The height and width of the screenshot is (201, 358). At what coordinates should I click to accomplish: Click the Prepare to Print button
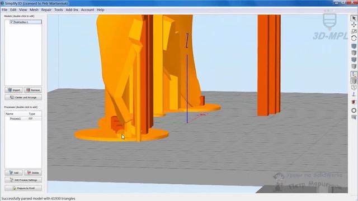[x=23, y=188]
